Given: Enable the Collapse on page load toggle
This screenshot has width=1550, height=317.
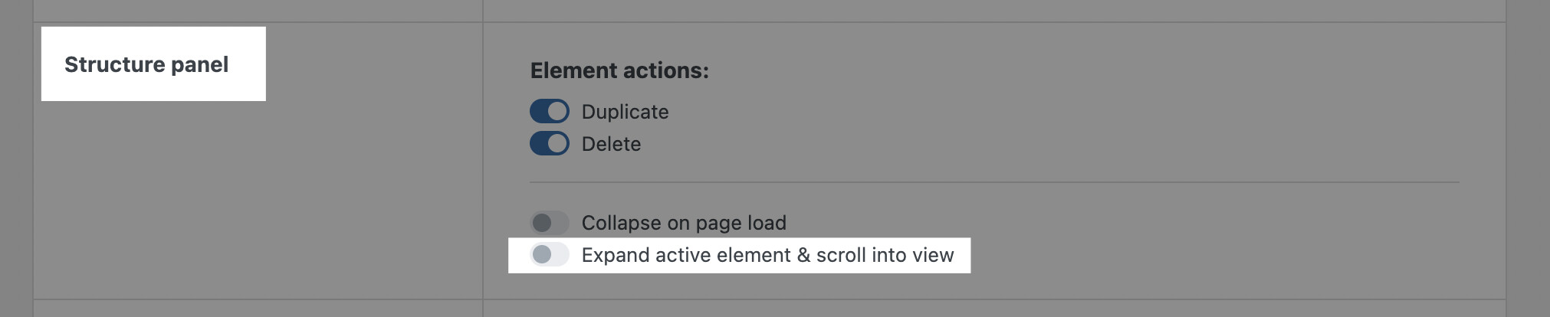Looking at the screenshot, I should pos(549,223).
